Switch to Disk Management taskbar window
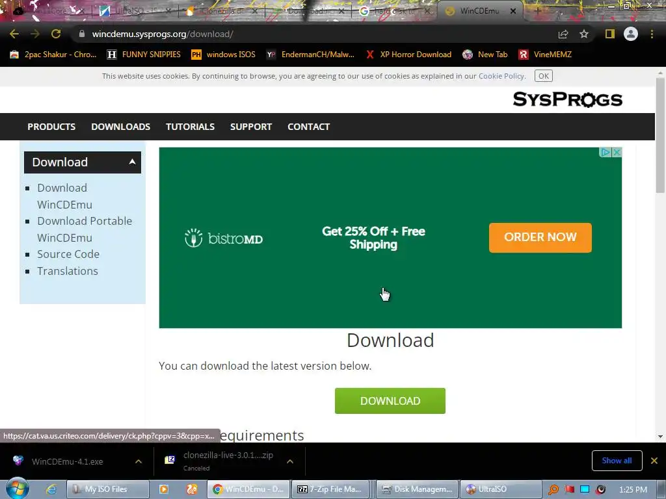 coord(418,489)
